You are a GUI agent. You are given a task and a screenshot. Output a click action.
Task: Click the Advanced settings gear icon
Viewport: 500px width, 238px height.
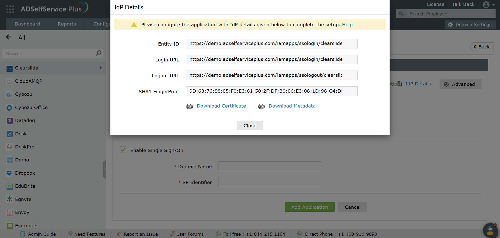tap(446, 84)
